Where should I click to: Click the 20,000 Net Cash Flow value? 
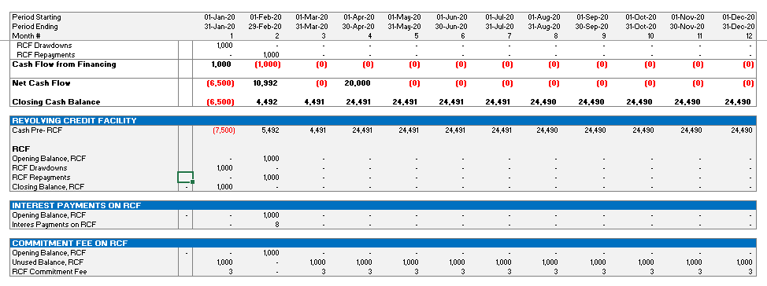tap(357, 83)
